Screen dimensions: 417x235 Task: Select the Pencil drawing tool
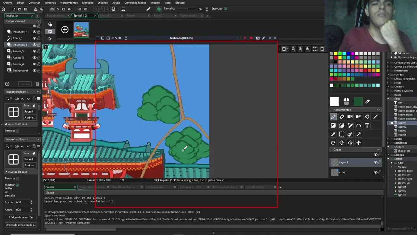tap(333, 117)
